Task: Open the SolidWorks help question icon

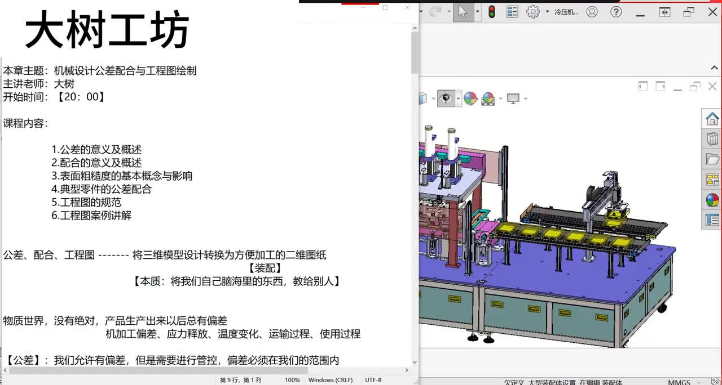Action: pyautogui.click(x=616, y=12)
